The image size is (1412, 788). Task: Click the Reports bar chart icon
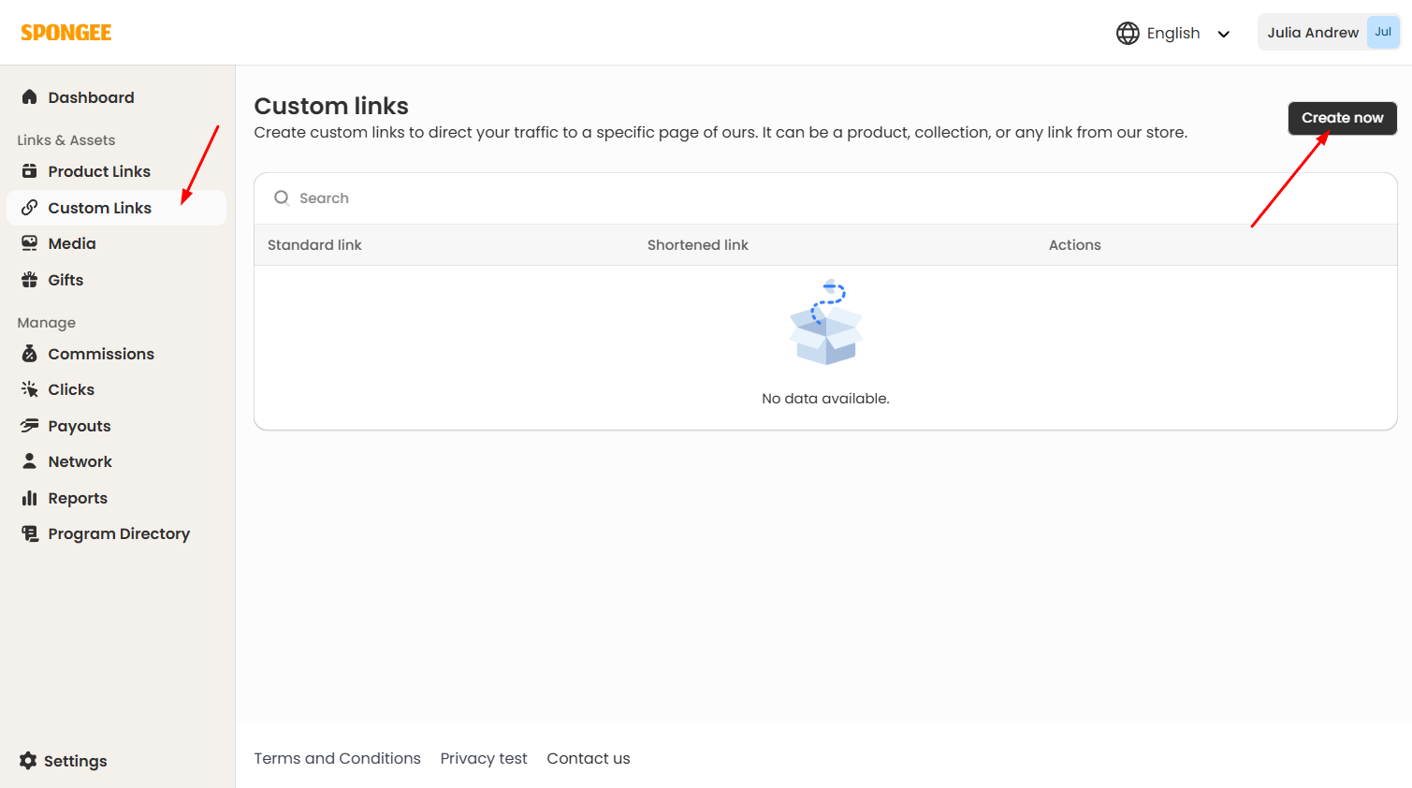(29, 498)
